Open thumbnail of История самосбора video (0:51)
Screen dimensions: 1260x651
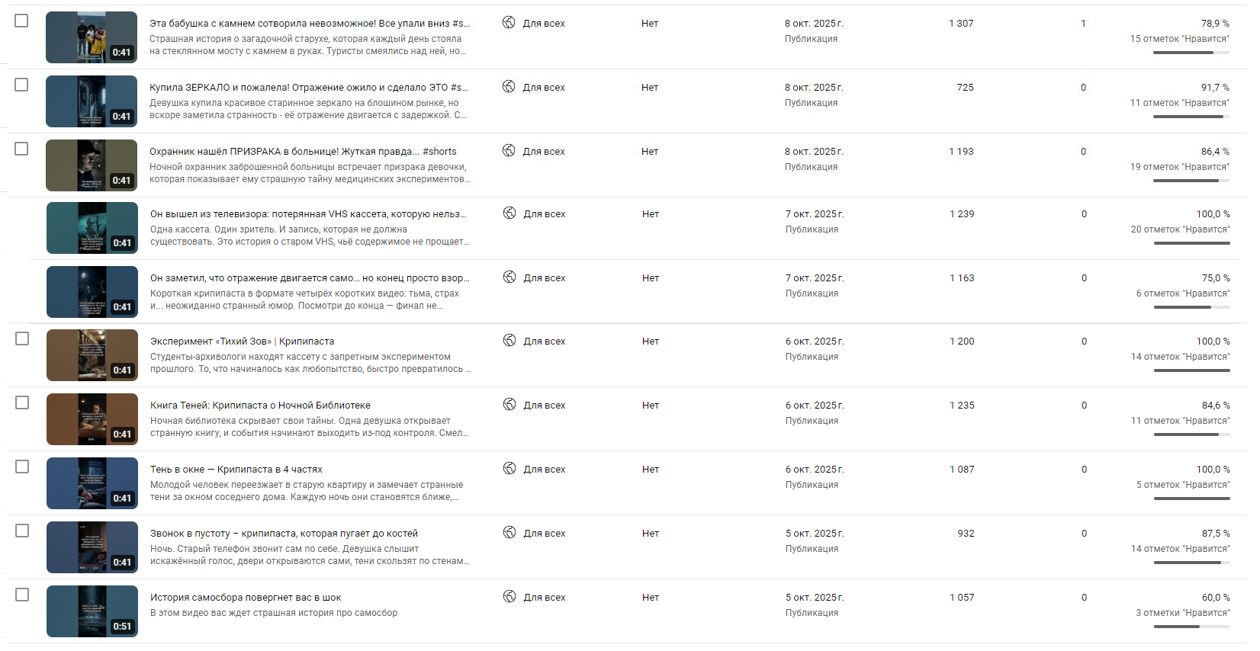click(92, 611)
